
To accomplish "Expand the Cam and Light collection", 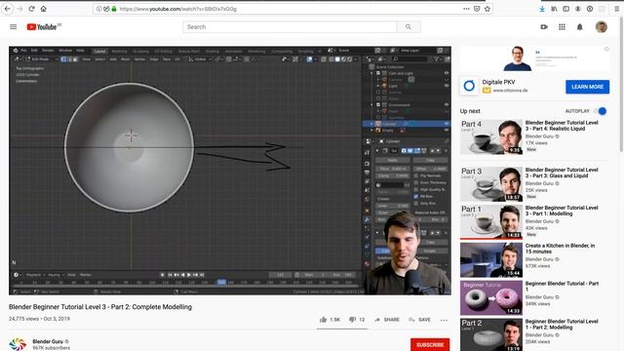I will coord(372,73).
